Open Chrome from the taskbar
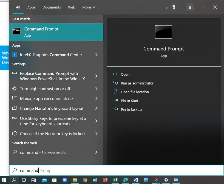The image size is (224, 184). point(85,180)
